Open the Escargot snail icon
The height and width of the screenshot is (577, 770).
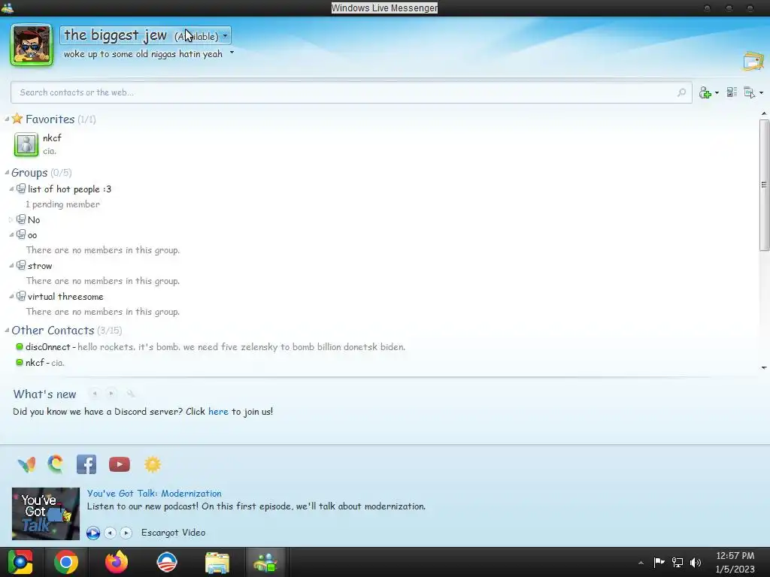coord(56,464)
